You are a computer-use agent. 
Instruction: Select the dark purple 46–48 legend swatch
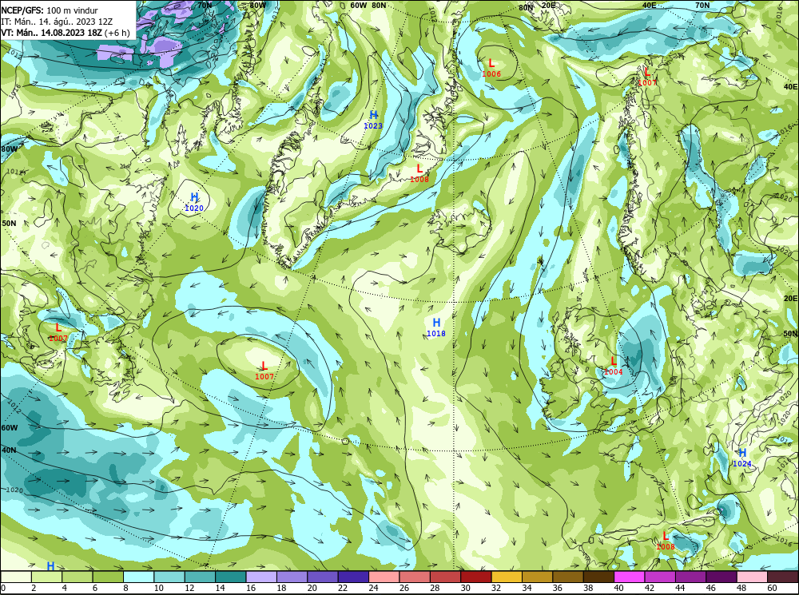721,577
